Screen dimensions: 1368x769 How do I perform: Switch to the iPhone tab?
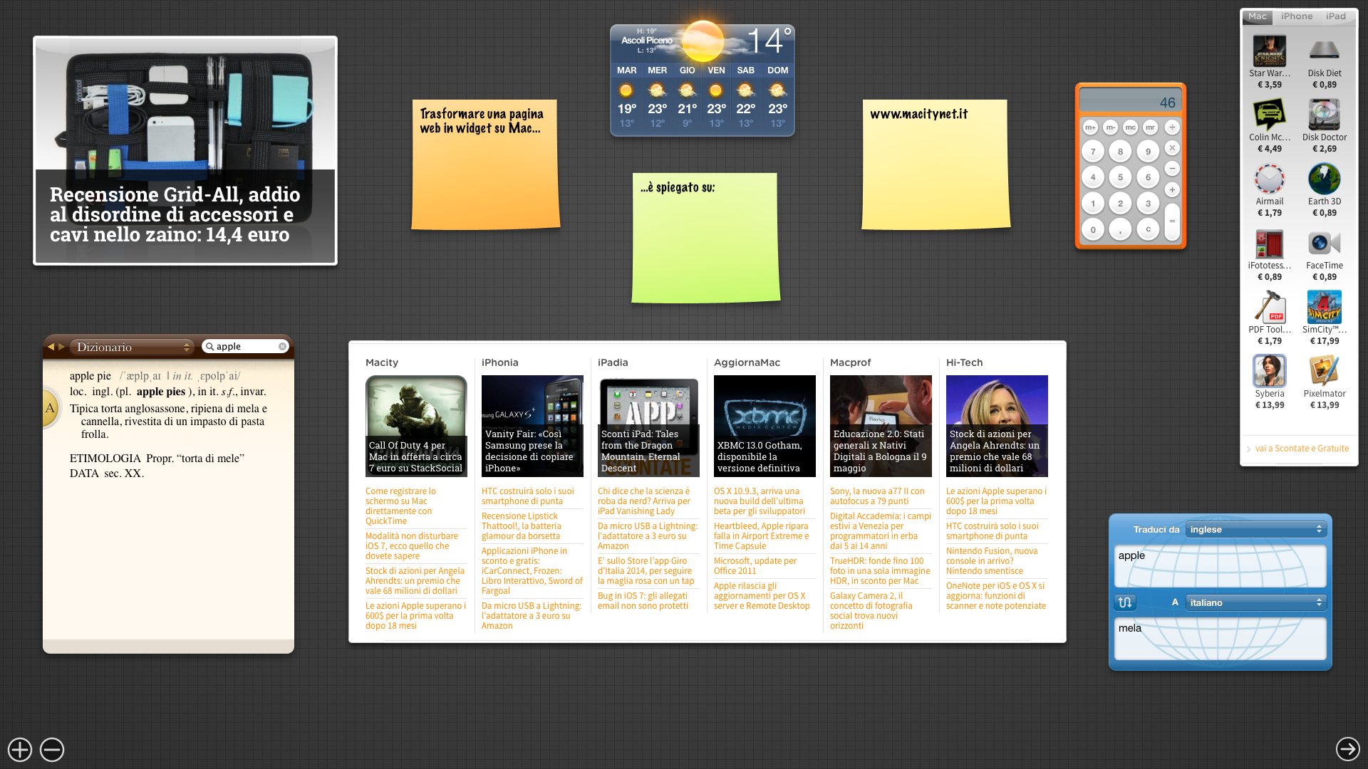tap(1296, 16)
